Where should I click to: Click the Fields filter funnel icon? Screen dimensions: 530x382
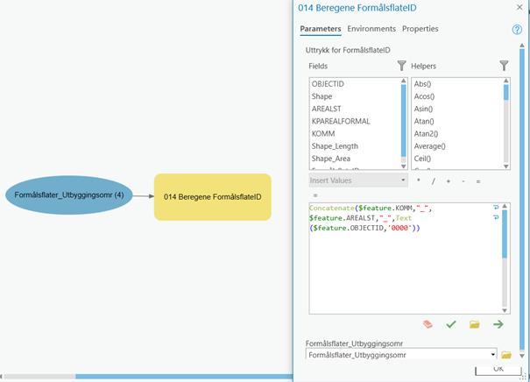click(x=402, y=66)
